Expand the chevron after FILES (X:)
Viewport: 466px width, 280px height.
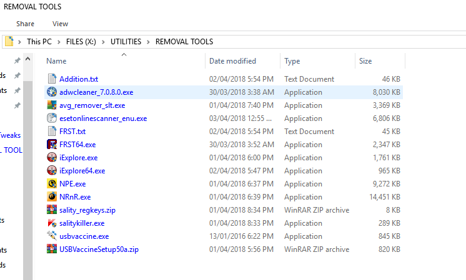(103, 42)
